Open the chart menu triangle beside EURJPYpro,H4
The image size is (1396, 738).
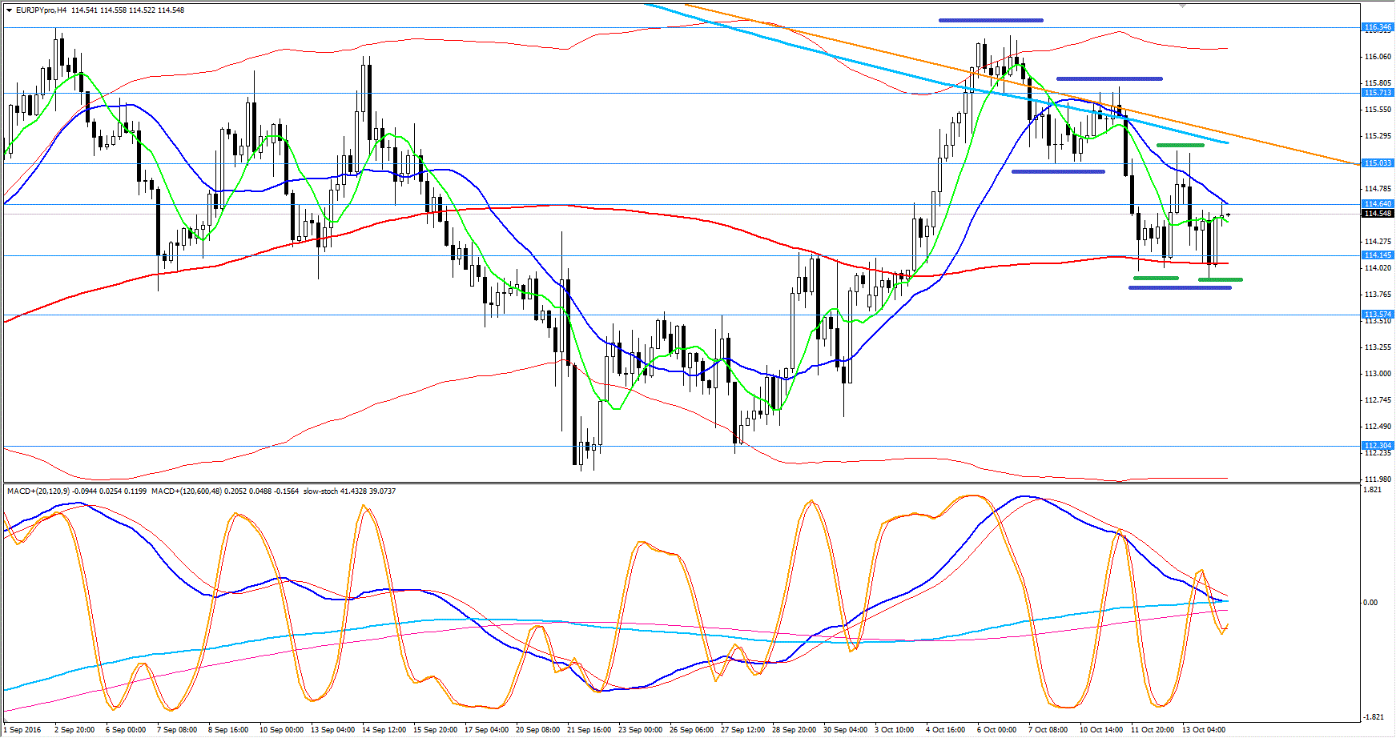(x=9, y=10)
